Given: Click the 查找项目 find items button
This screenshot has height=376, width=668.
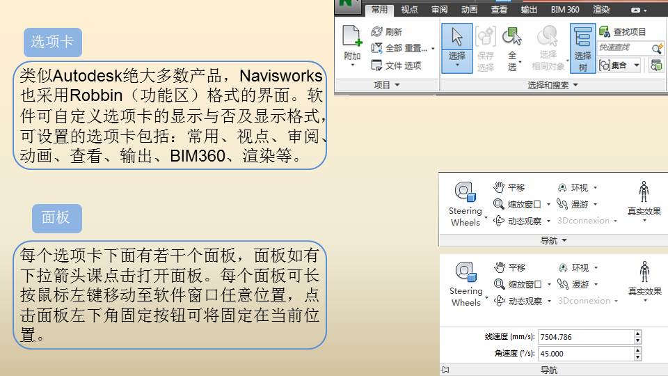Looking at the screenshot, I should point(622,31).
